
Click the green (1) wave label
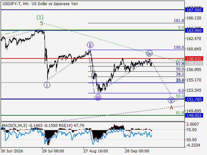[40, 17]
